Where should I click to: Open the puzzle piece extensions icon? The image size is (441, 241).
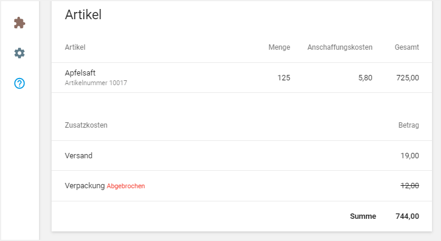pos(20,23)
